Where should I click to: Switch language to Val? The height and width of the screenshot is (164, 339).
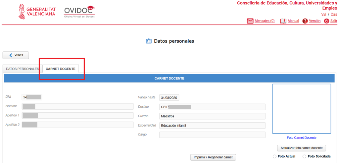click(324, 14)
